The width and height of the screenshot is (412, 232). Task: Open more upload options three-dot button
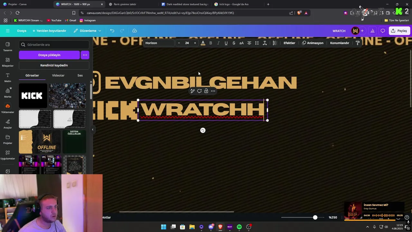(85, 55)
